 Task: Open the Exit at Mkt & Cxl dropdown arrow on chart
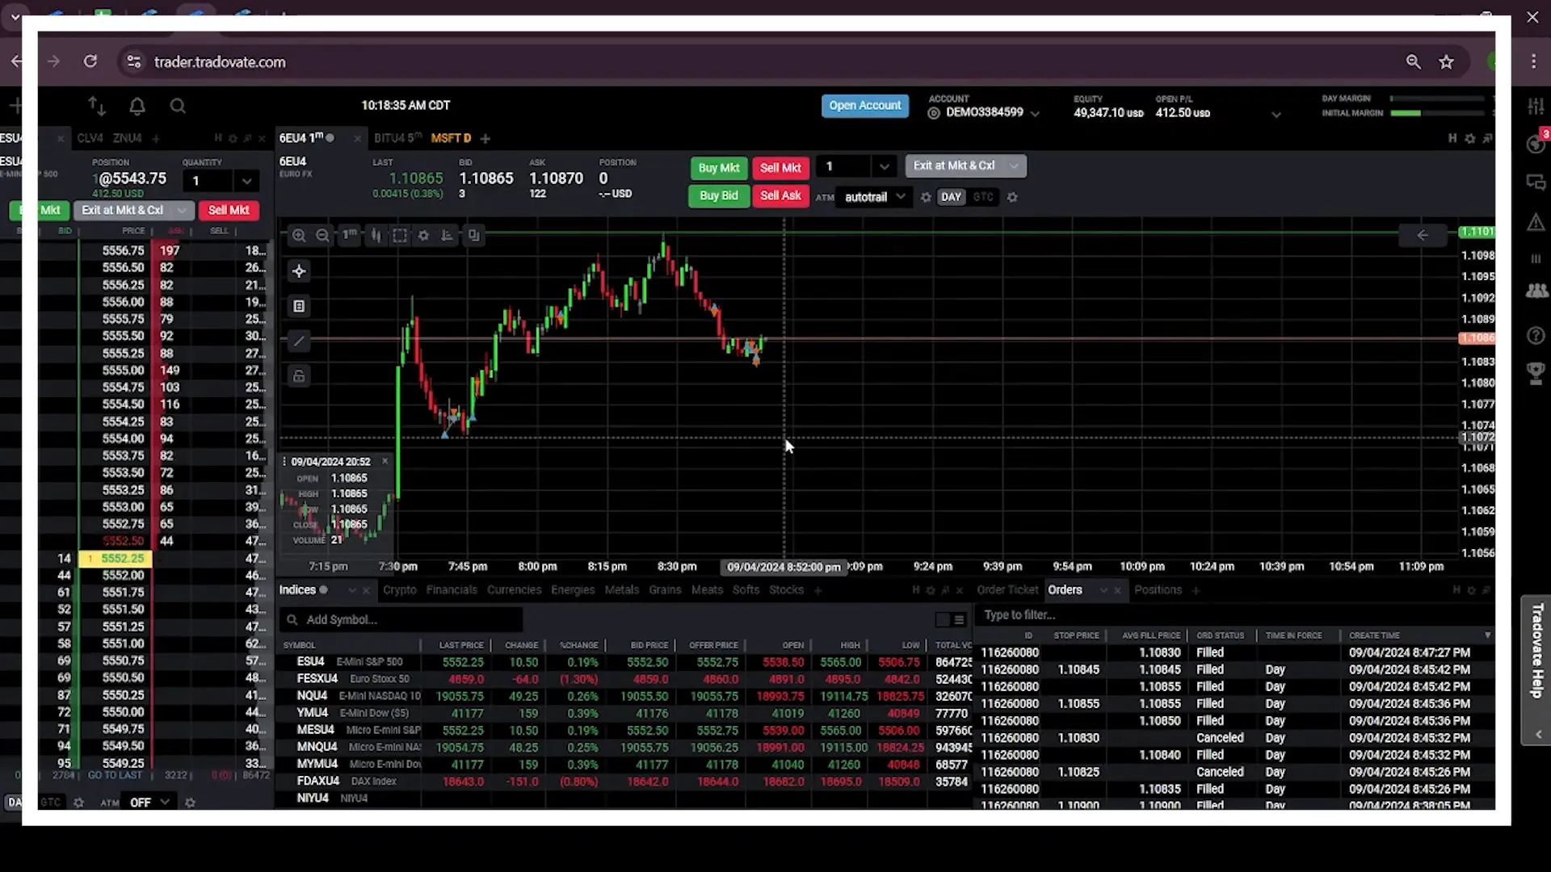click(x=1014, y=166)
